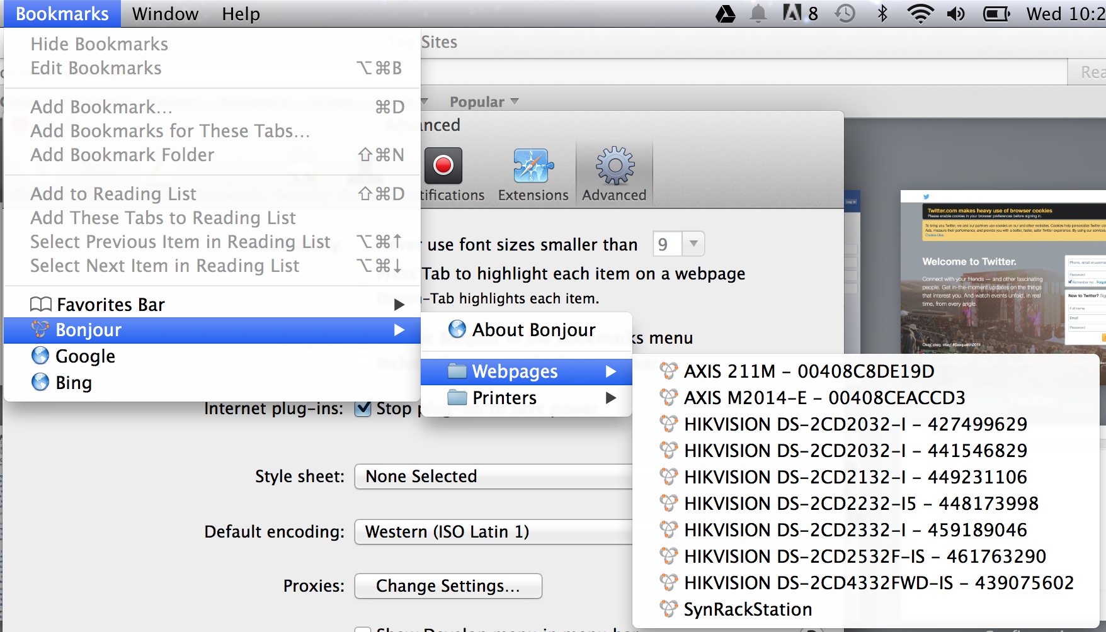This screenshot has height=632, width=1106.
Task: Open the Advanced gear preferences pane
Action: click(614, 175)
